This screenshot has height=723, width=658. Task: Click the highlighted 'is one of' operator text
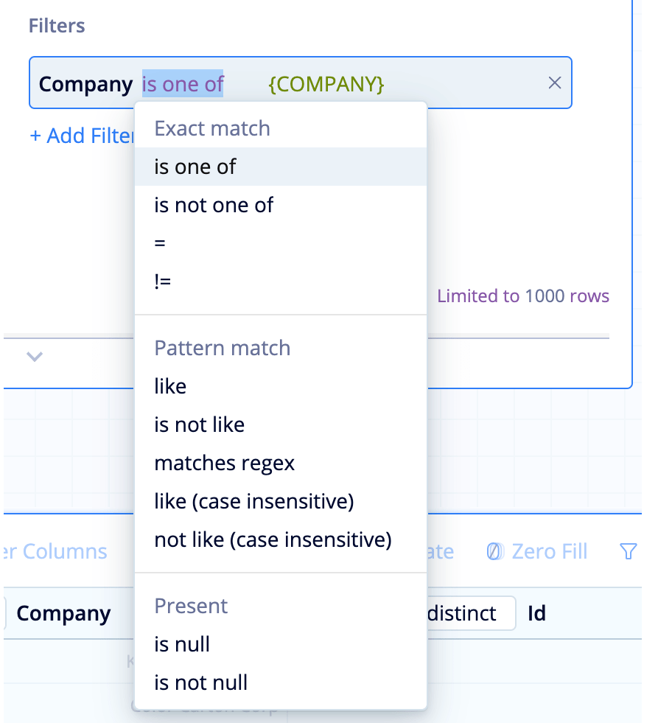point(182,83)
